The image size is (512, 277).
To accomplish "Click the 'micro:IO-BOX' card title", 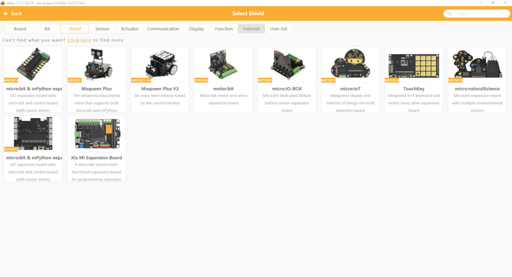I will point(287,89).
